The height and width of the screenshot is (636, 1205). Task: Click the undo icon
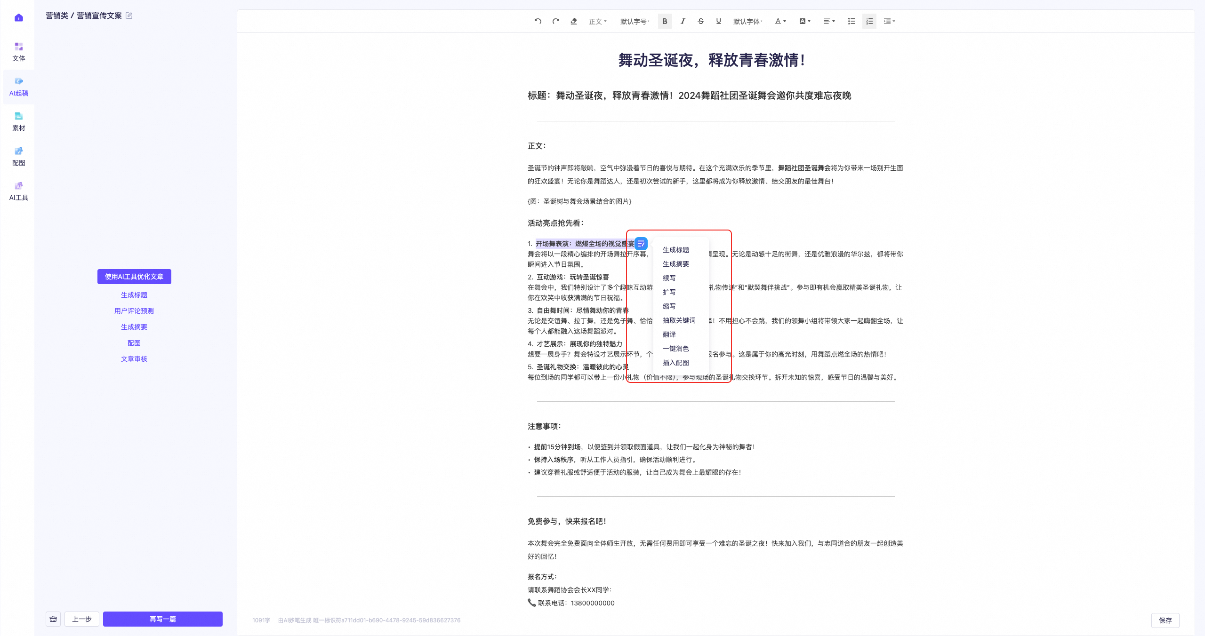coord(538,21)
